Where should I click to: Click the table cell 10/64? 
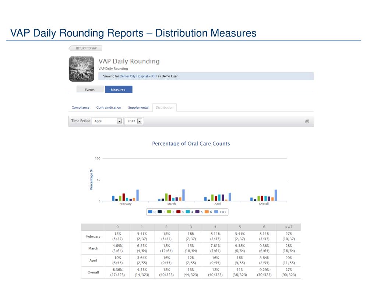(x=191, y=248)
